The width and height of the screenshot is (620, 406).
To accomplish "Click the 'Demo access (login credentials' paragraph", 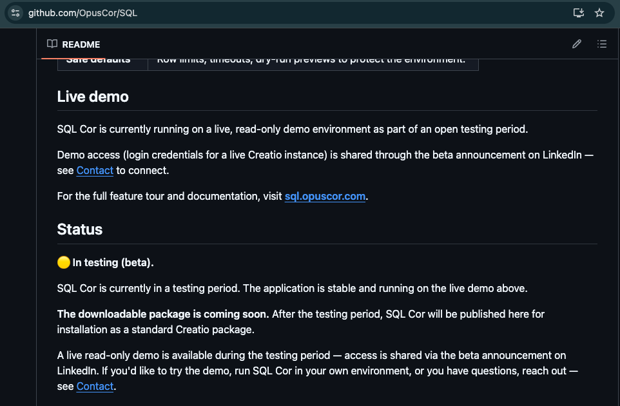I will coord(325,162).
